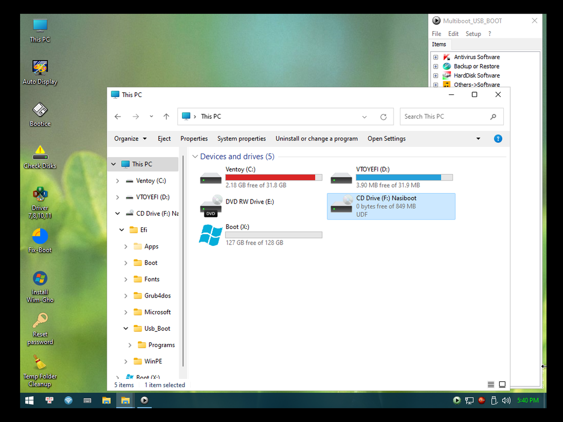Open the recent locations dropdown arrow
The width and height of the screenshot is (563, 422).
(151, 117)
